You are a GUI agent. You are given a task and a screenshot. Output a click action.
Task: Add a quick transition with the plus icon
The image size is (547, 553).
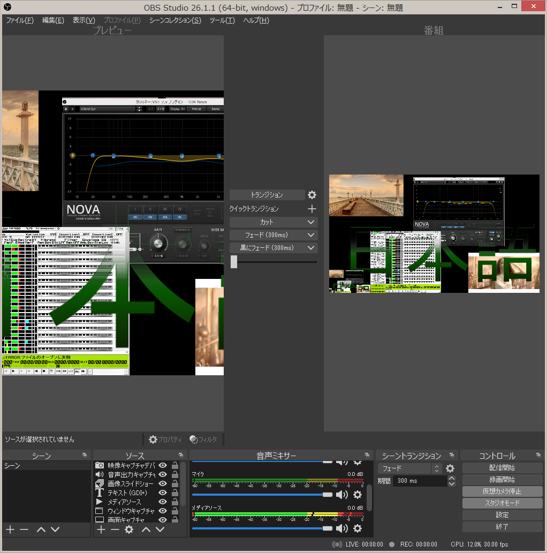[312, 209]
